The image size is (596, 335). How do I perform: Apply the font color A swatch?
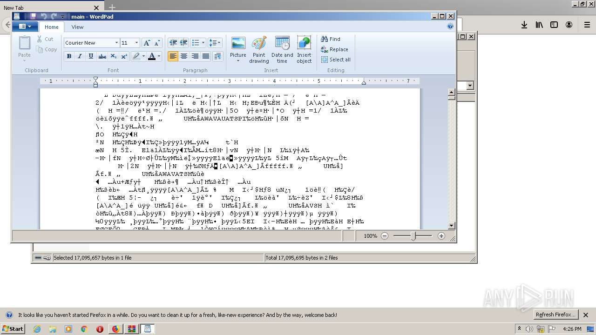152,56
